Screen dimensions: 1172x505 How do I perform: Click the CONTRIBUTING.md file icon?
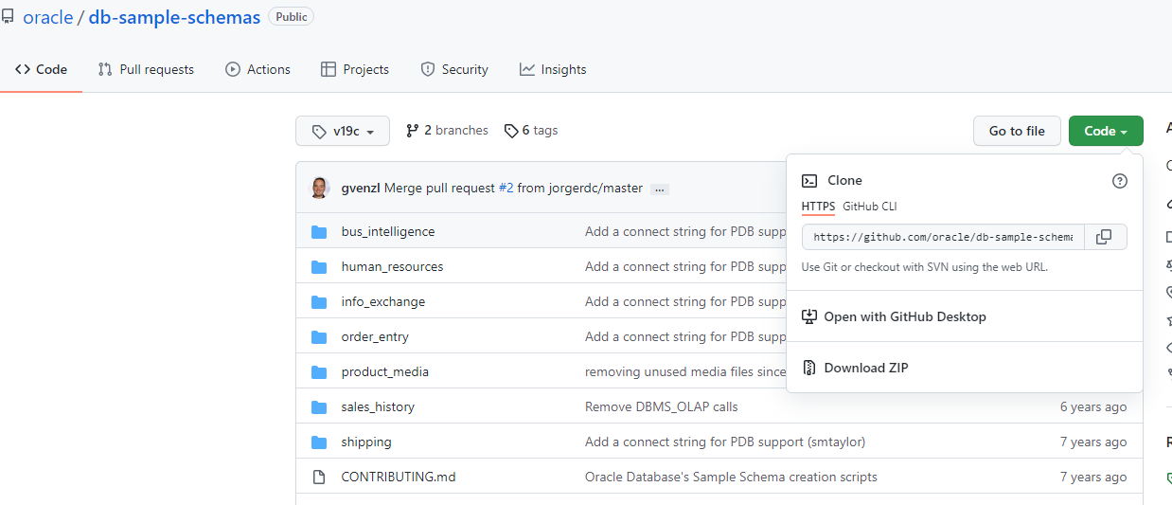[319, 477]
